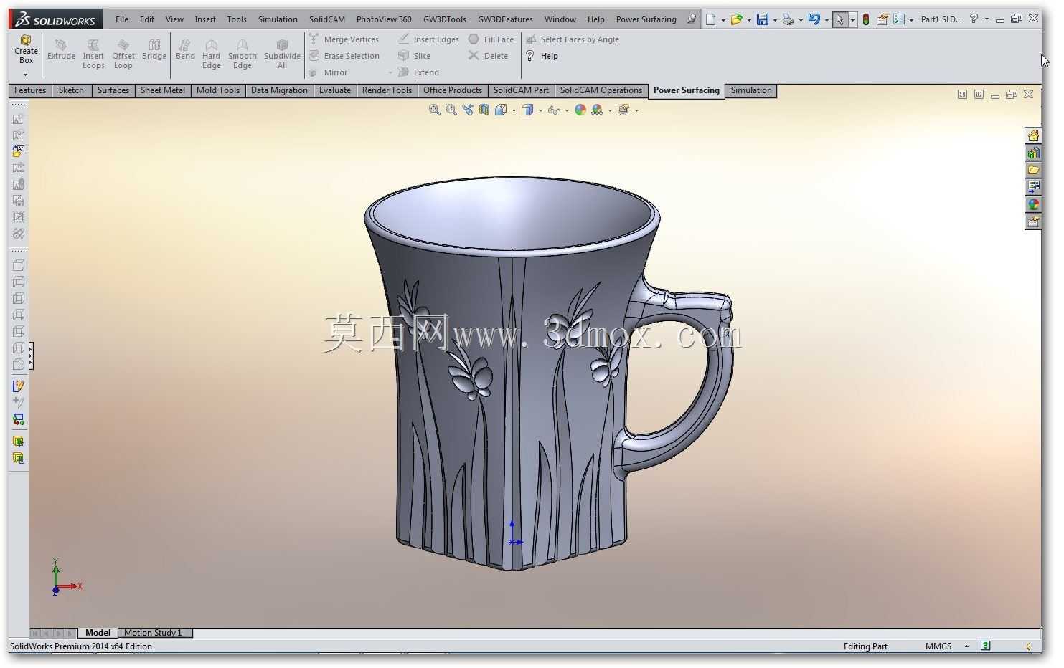Select the Insert Loops tool
This screenshot has width=1064, height=668.
tap(93, 54)
